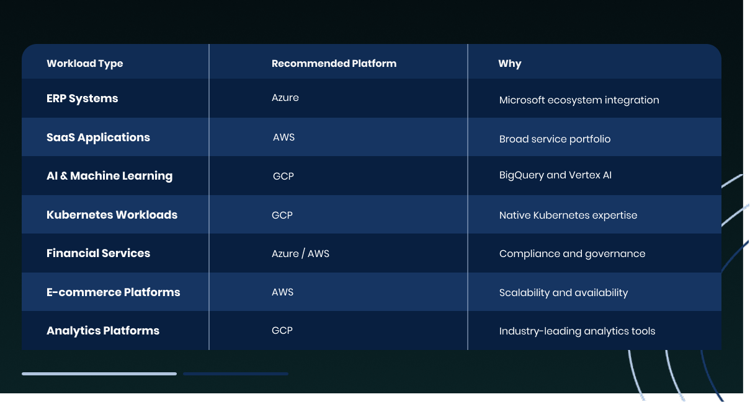Select the 'Kubernetes Workloads' row label
The width and height of the screenshot is (750, 402).
(112, 215)
